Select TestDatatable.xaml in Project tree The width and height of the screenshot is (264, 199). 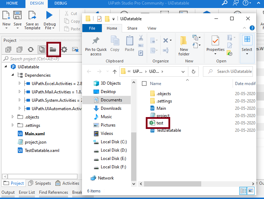coord(42,151)
